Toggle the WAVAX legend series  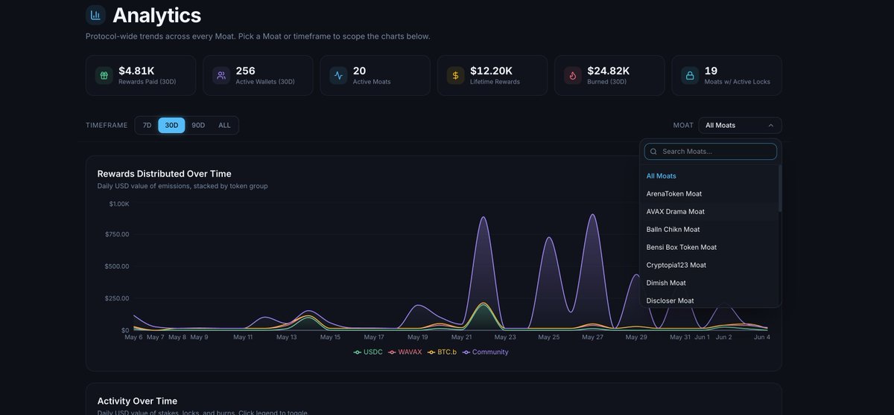click(x=405, y=352)
